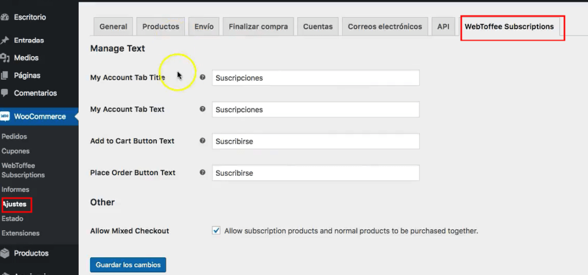Open Informes under WooCommerce
588x275 pixels.
click(15, 189)
